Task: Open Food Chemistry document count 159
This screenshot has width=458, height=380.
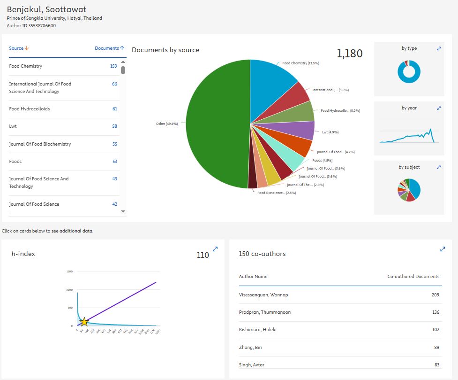Action: (113, 66)
